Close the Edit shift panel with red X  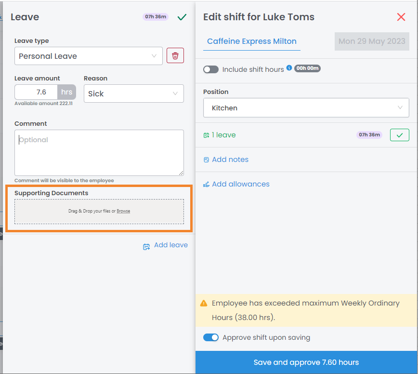401,17
